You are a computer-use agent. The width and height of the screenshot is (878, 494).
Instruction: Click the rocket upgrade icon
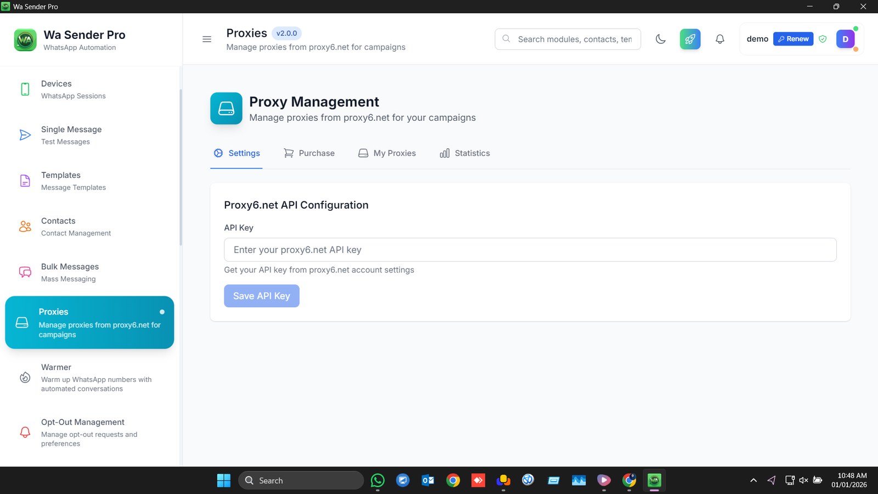690,39
